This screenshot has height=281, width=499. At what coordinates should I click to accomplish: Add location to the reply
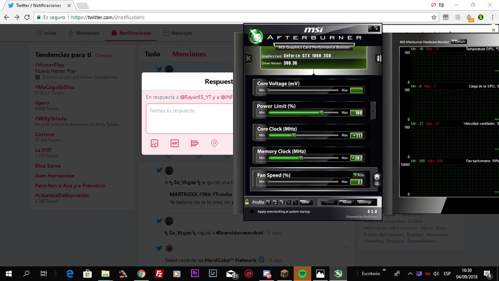[x=214, y=143]
